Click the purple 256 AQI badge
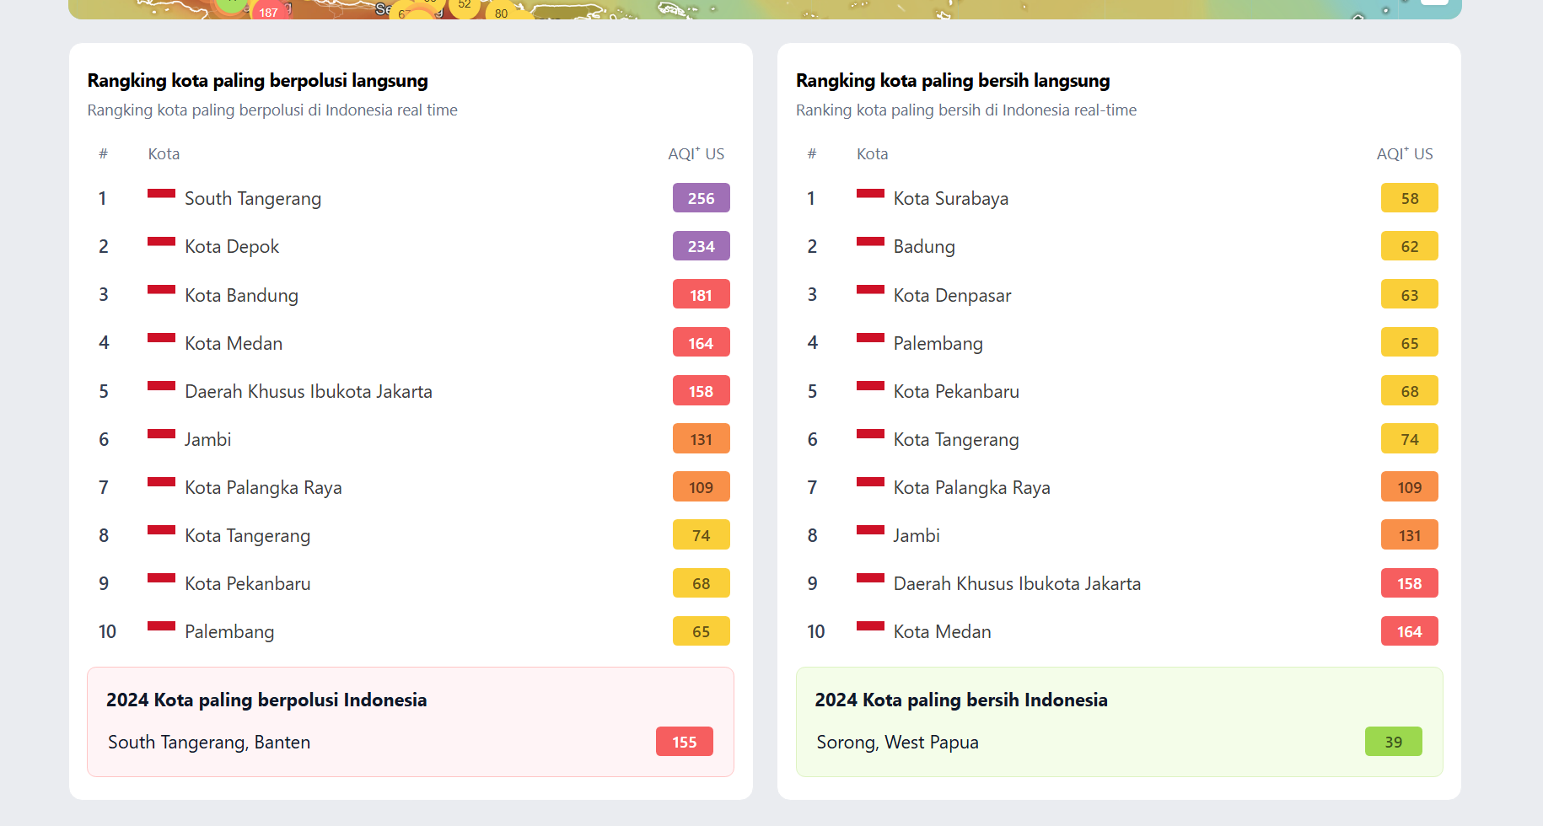1543x826 pixels. coord(702,198)
